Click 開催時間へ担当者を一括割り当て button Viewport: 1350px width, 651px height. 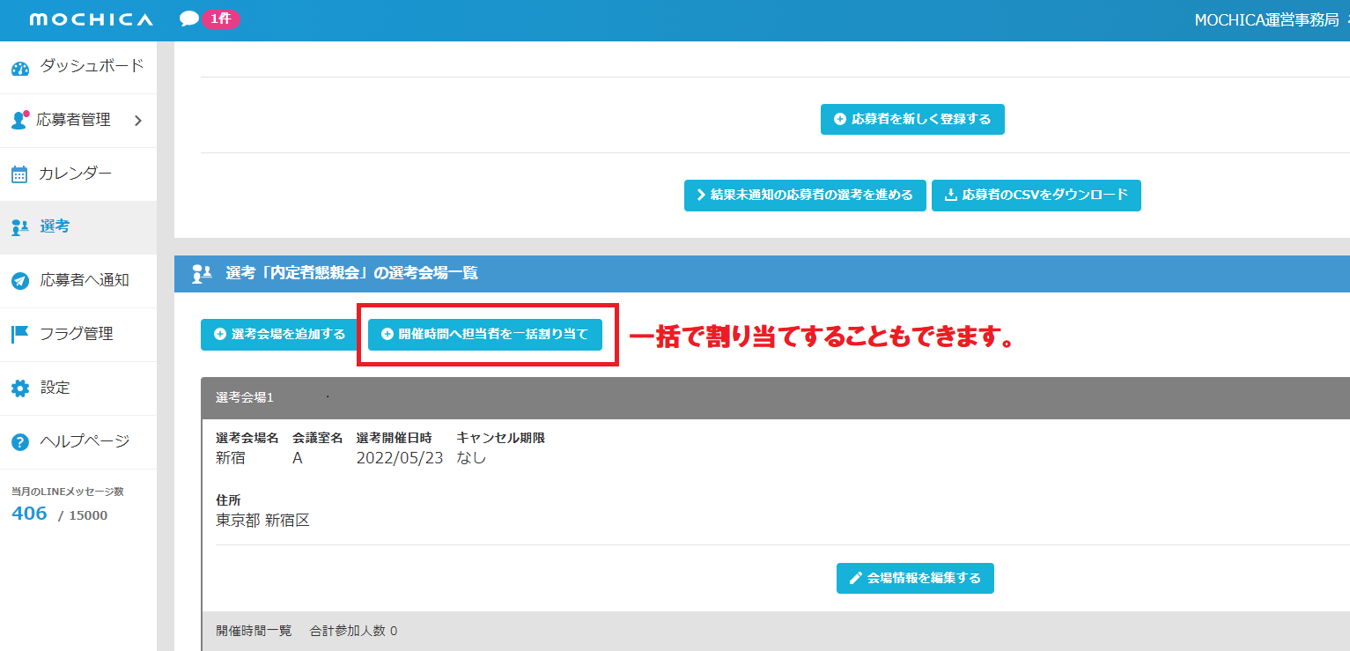pos(484,335)
